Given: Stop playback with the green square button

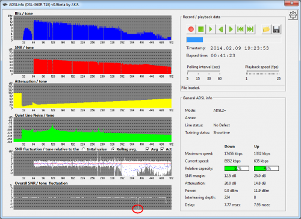Looking at the screenshot, I should 201,29.
